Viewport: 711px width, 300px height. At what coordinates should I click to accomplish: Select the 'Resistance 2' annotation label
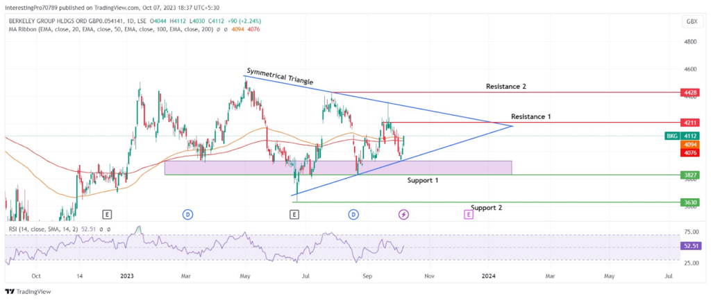click(x=505, y=86)
